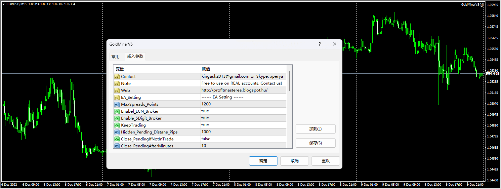Click the Contact email value cell
The image size is (501, 189).
[243, 76]
